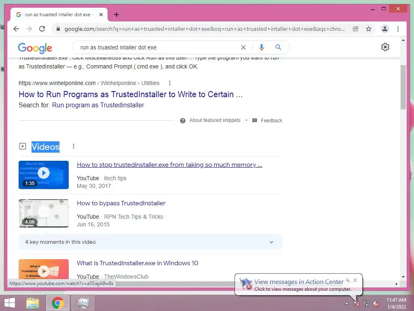
Task: Open 'How to bypass TrustedInstaller' video link
Action: (121, 203)
